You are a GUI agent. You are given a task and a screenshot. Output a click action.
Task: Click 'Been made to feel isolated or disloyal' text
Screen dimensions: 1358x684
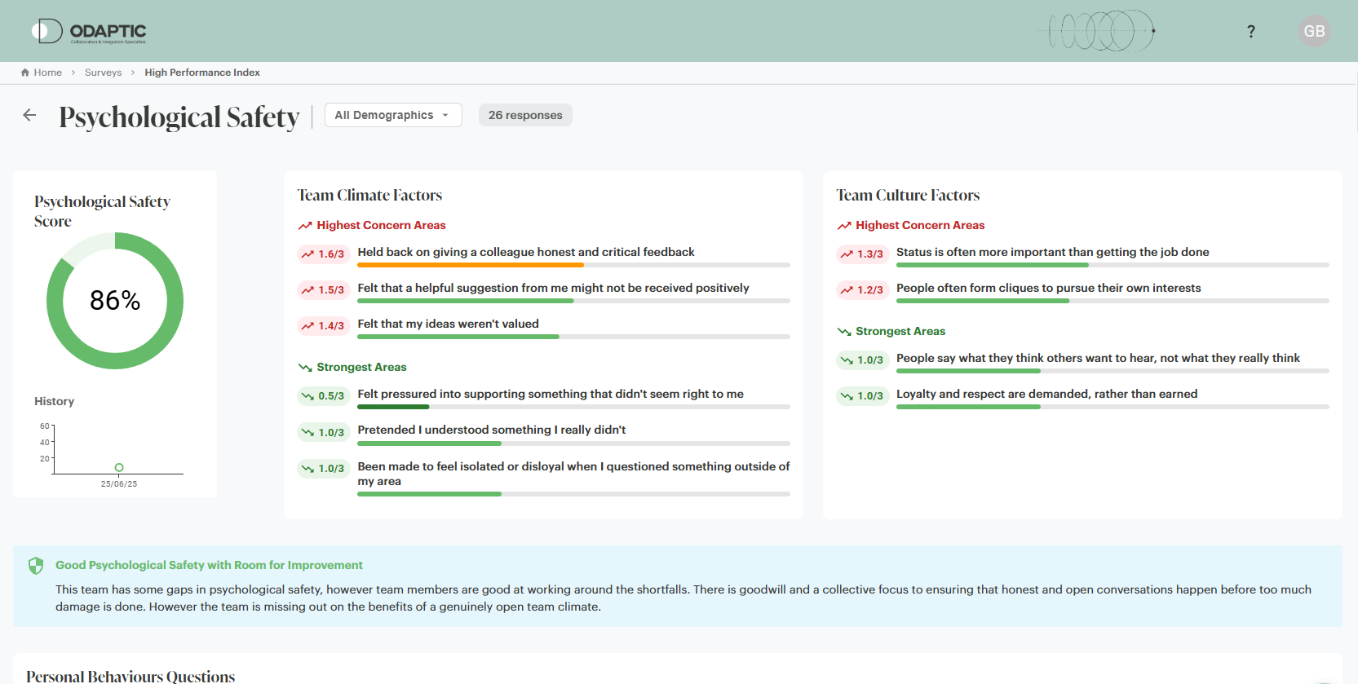click(x=573, y=474)
